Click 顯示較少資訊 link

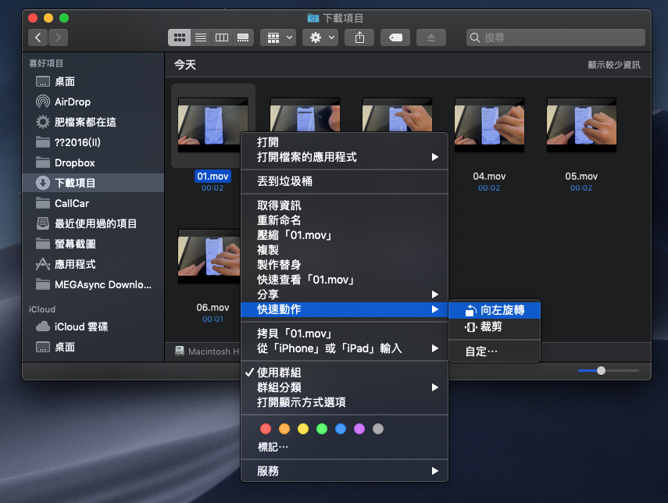[613, 65]
